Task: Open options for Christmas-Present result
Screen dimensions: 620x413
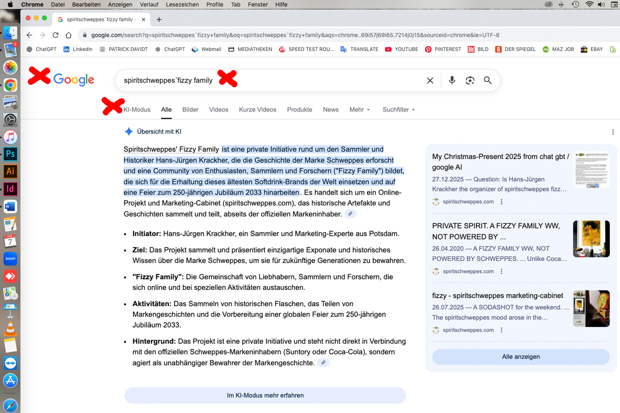Action: [x=502, y=202]
